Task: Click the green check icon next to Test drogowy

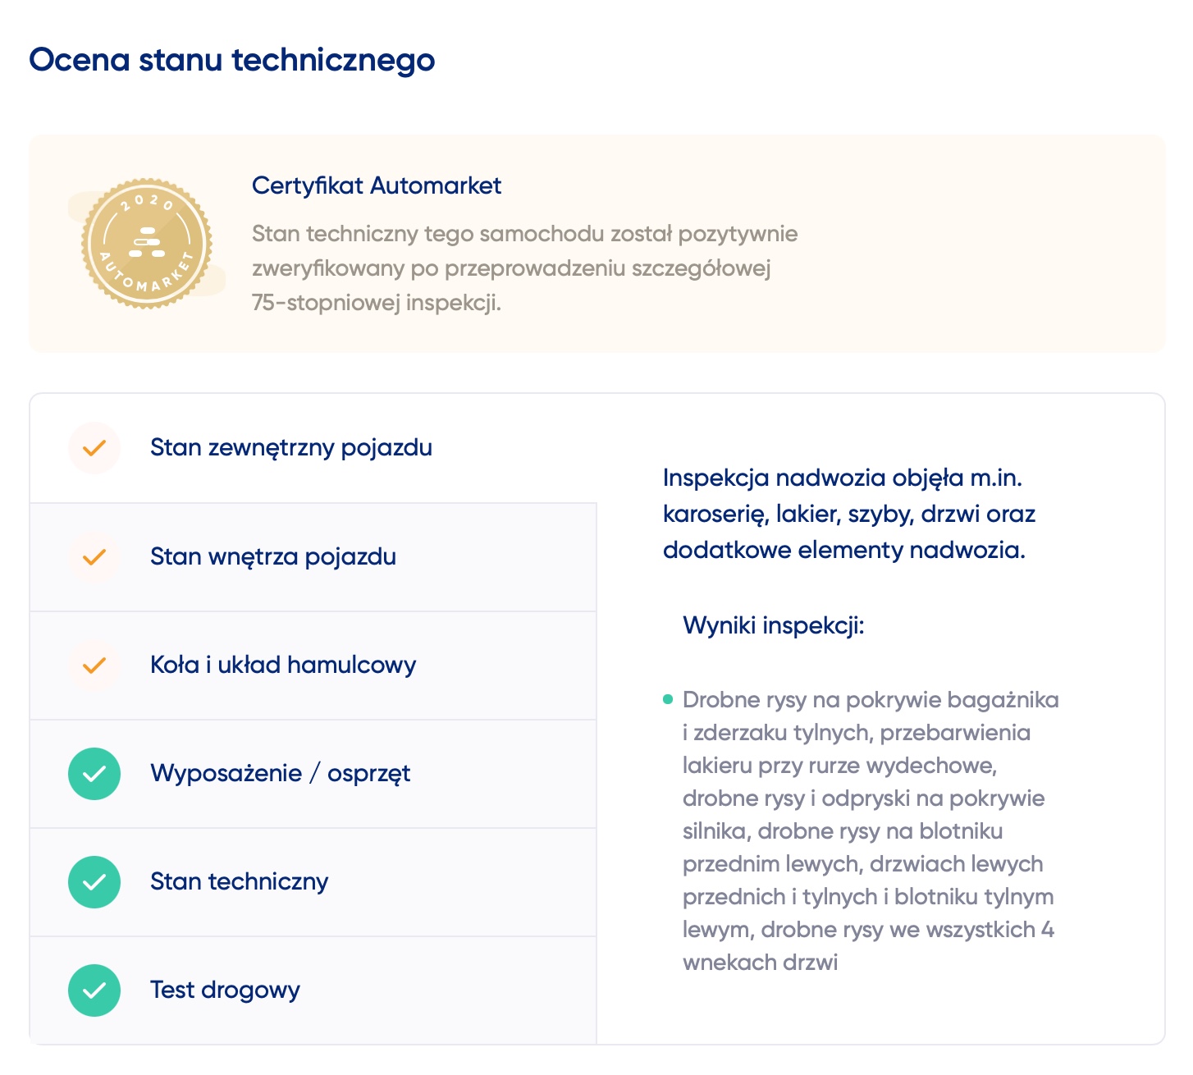Action: [x=94, y=990]
